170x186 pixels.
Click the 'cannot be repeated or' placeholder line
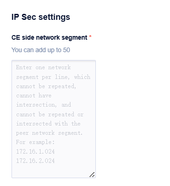(x=50, y=114)
